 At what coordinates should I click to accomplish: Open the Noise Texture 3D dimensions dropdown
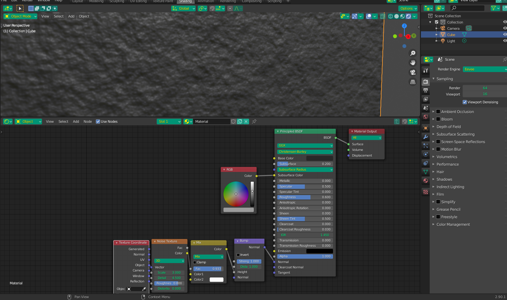click(170, 261)
